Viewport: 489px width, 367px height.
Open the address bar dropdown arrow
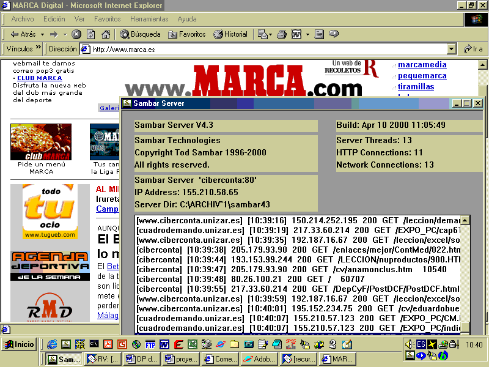[452, 50]
